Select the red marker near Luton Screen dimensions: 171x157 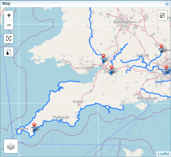coord(161,47)
